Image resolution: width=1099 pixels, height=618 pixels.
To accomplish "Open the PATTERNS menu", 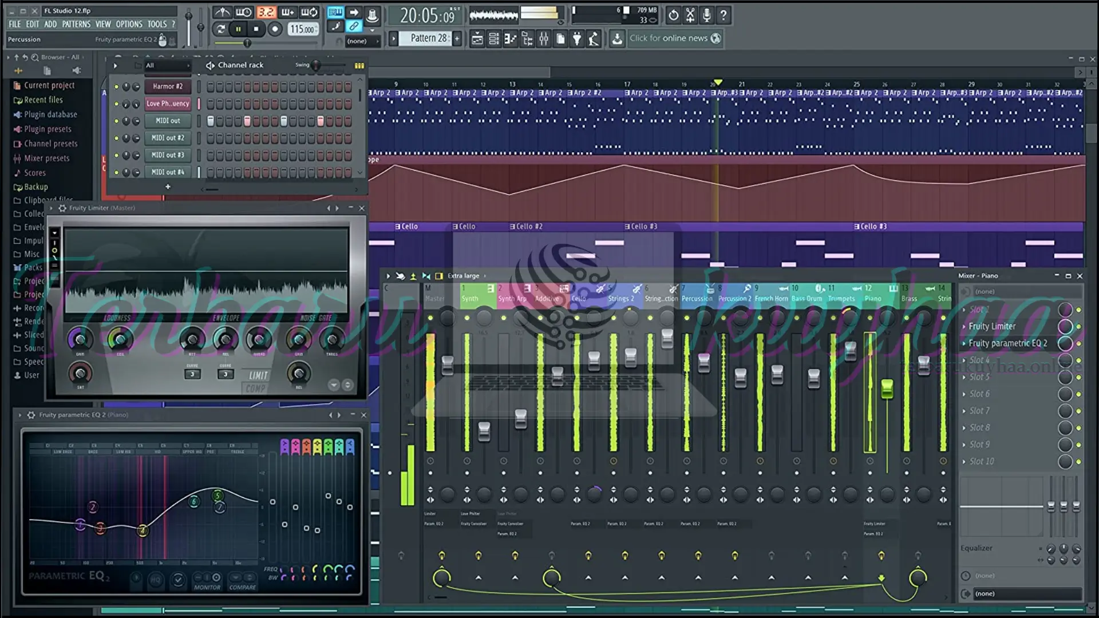I will (76, 24).
